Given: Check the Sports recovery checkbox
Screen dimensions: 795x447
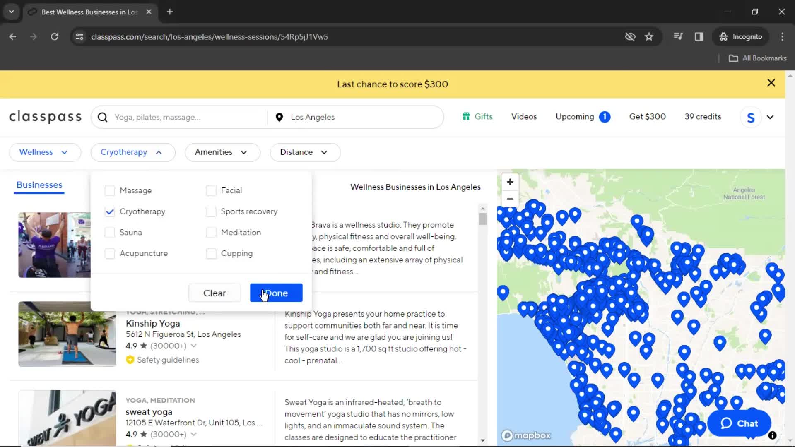Looking at the screenshot, I should click(211, 212).
